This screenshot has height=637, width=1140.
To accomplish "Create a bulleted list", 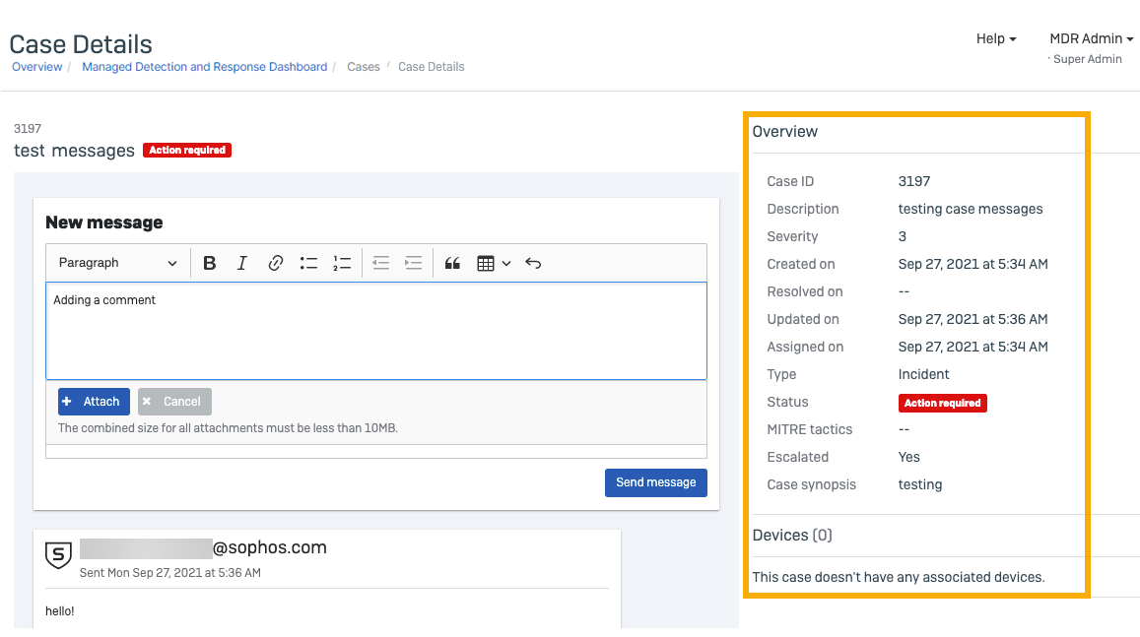I will tap(308, 263).
